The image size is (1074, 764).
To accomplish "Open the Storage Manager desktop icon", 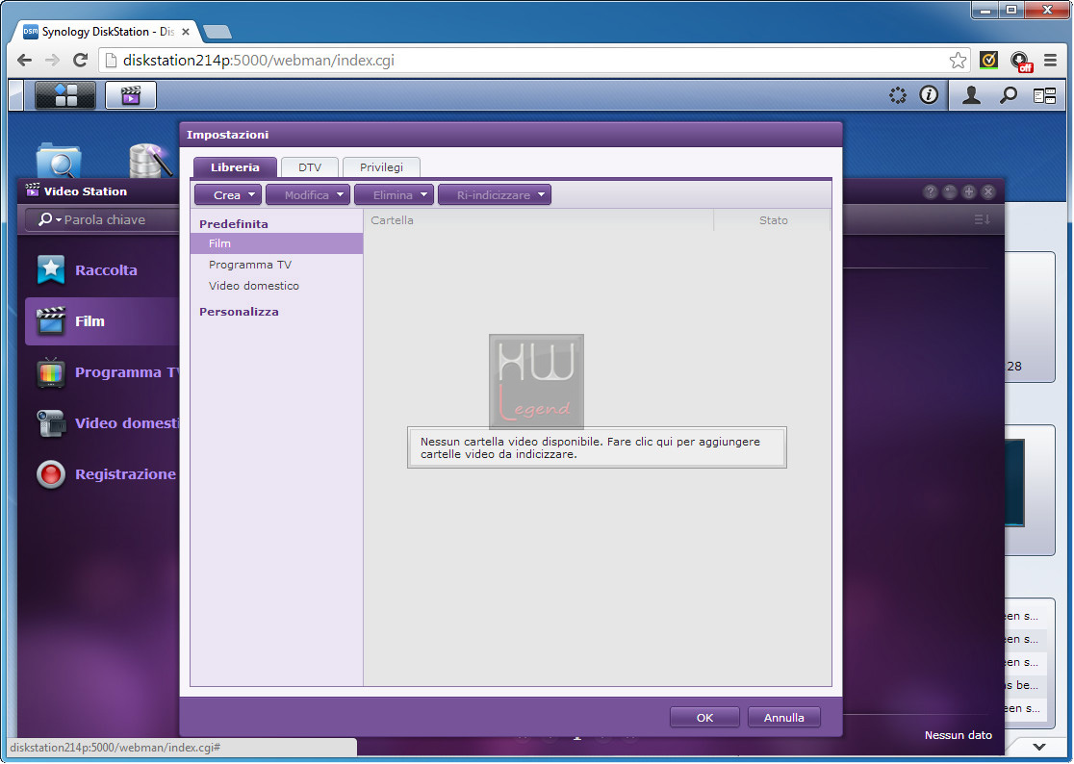I will (149, 162).
